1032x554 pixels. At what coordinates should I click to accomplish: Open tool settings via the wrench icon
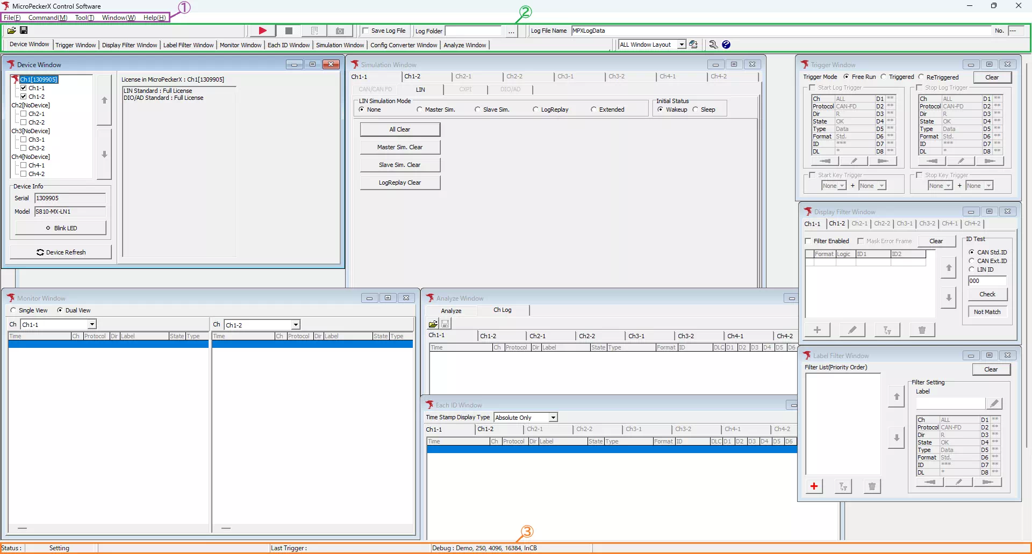click(713, 45)
